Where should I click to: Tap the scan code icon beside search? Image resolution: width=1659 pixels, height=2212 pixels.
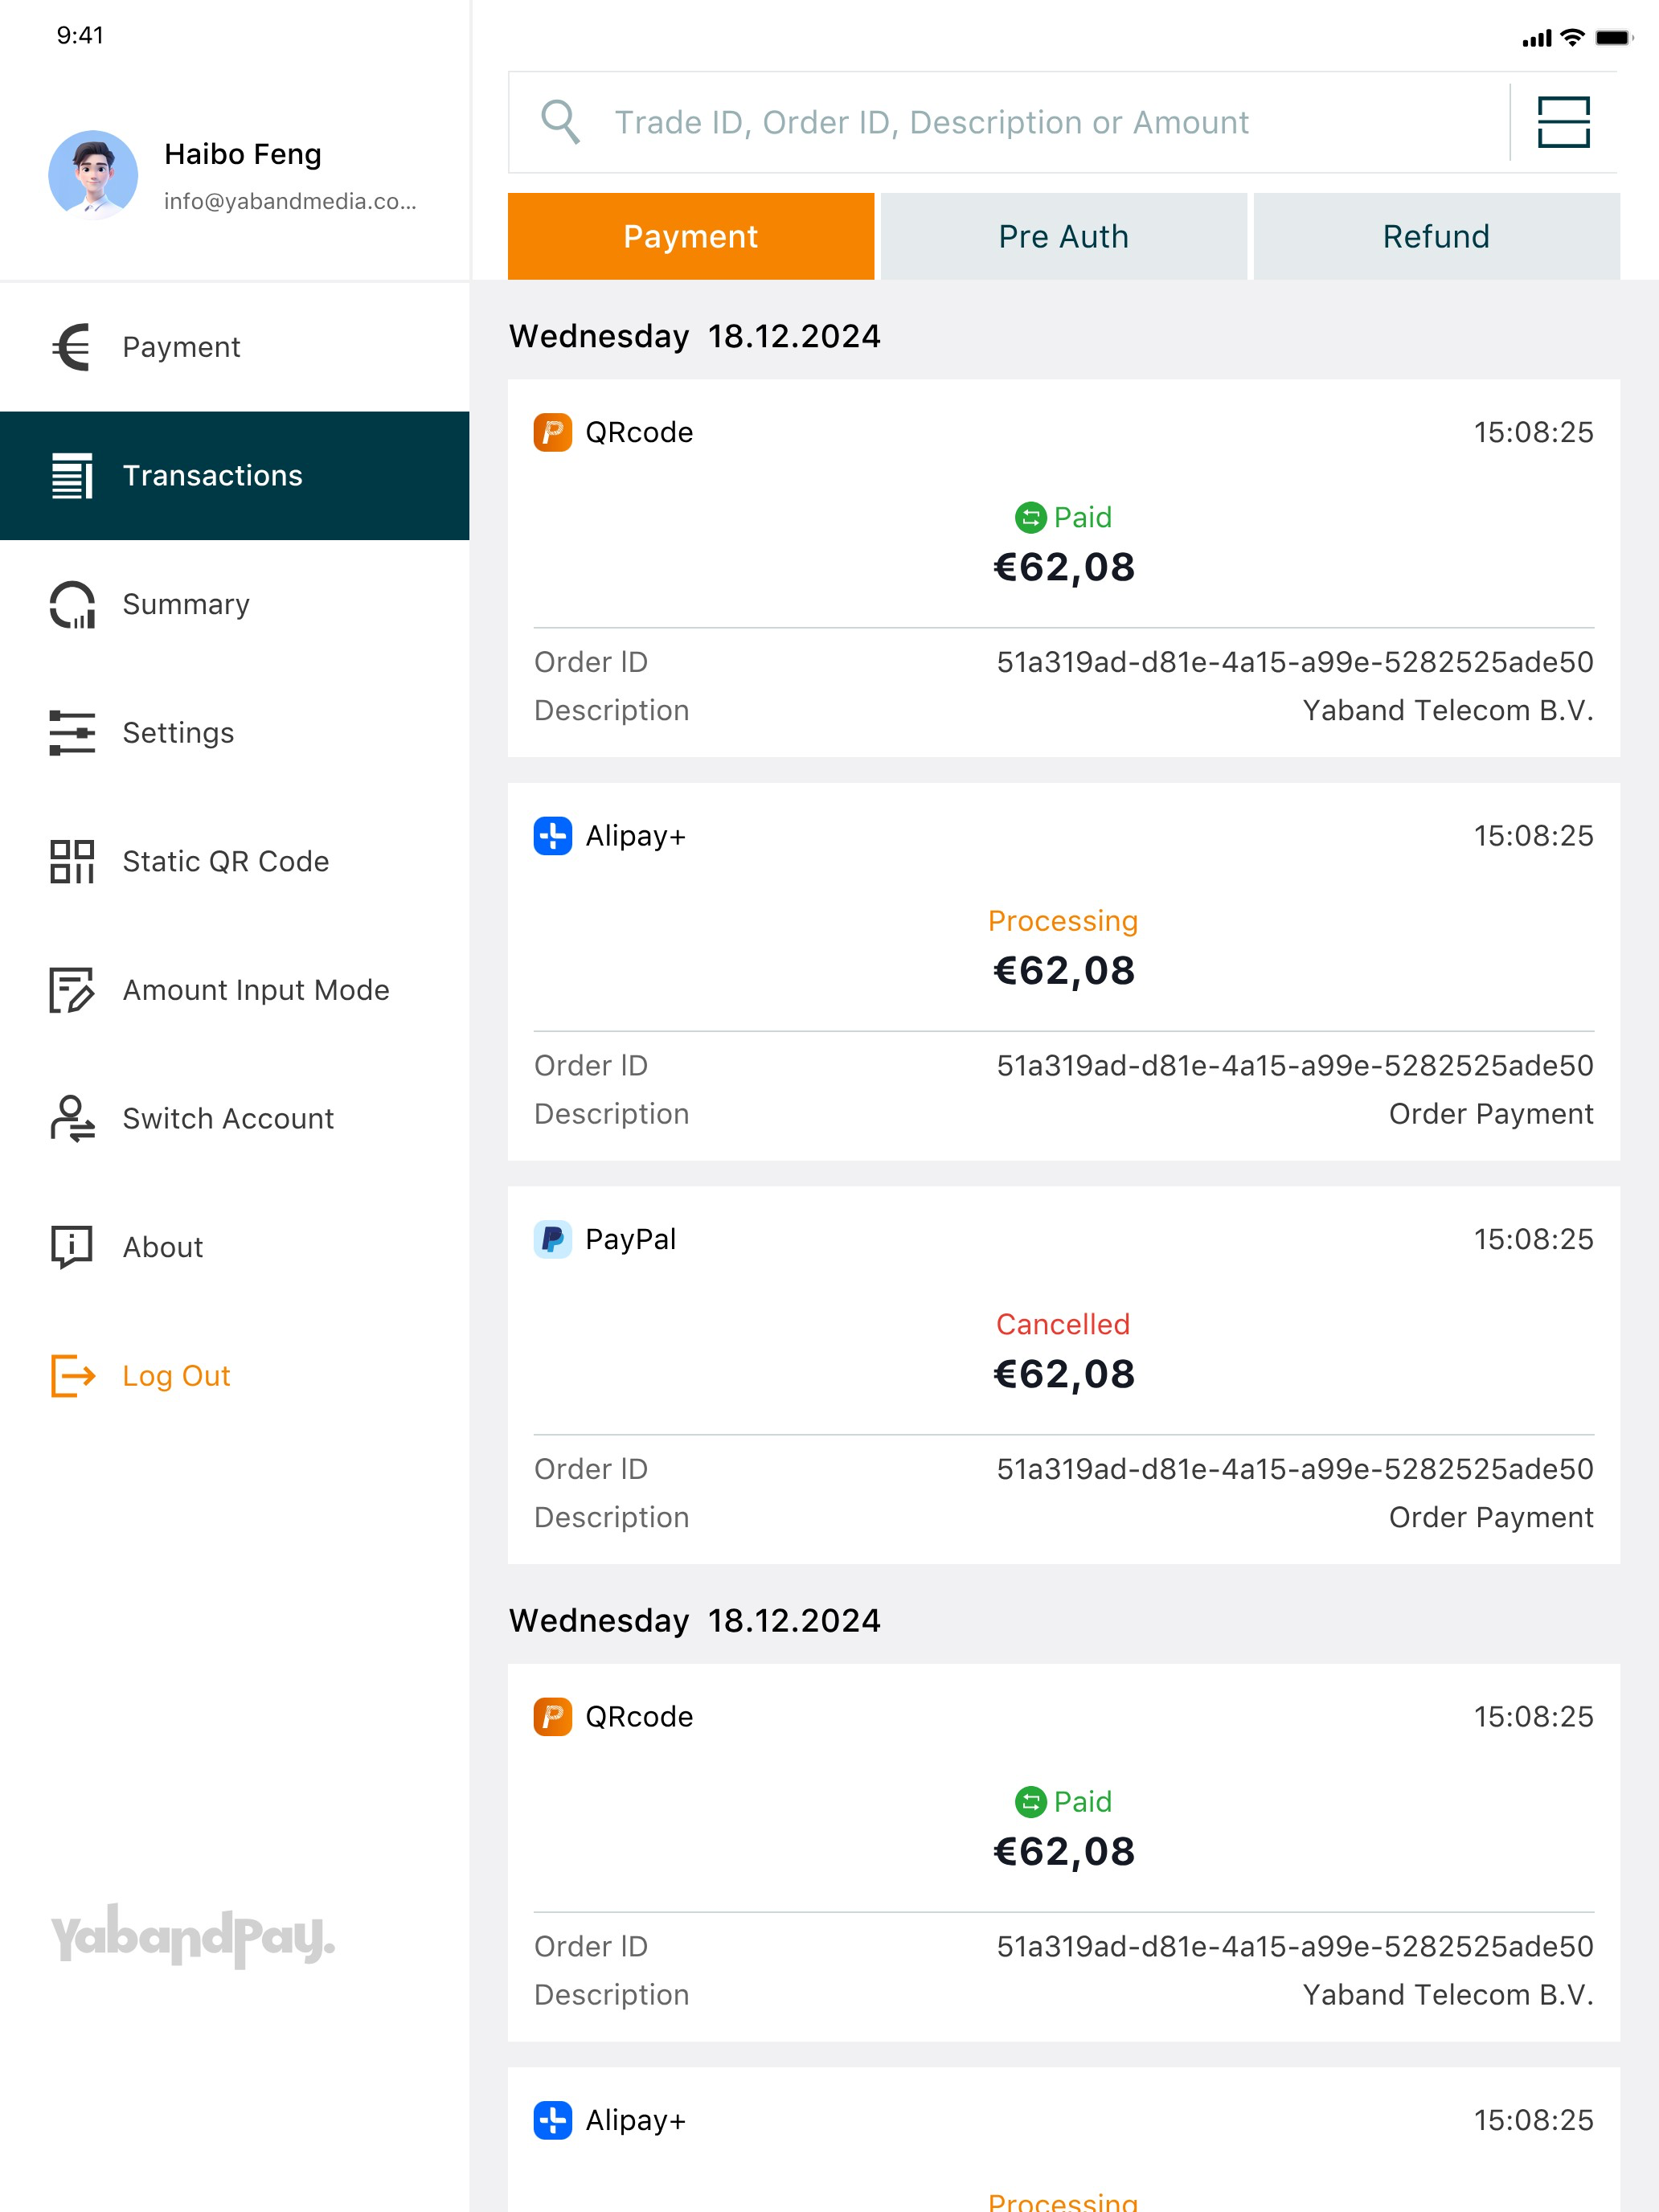[x=1563, y=122]
